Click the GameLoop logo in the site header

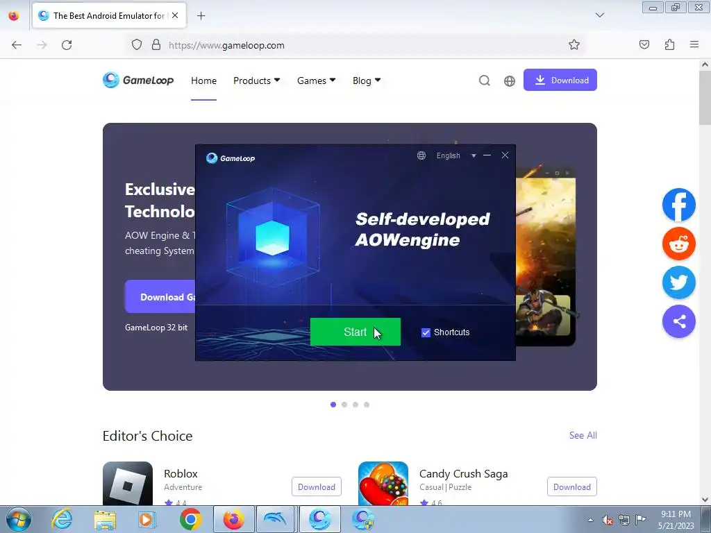tap(138, 81)
